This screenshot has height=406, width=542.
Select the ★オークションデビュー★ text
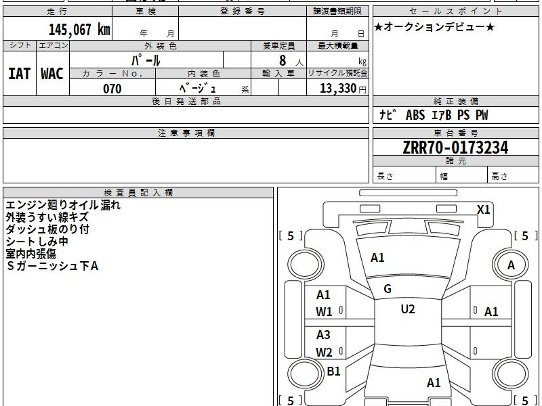coord(434,27)
